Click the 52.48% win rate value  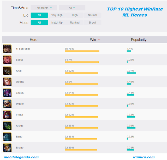69,137
